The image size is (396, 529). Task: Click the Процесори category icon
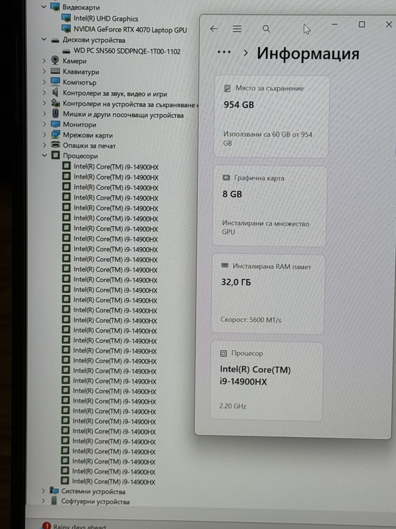pyautogui.click(x=55, y=155)
